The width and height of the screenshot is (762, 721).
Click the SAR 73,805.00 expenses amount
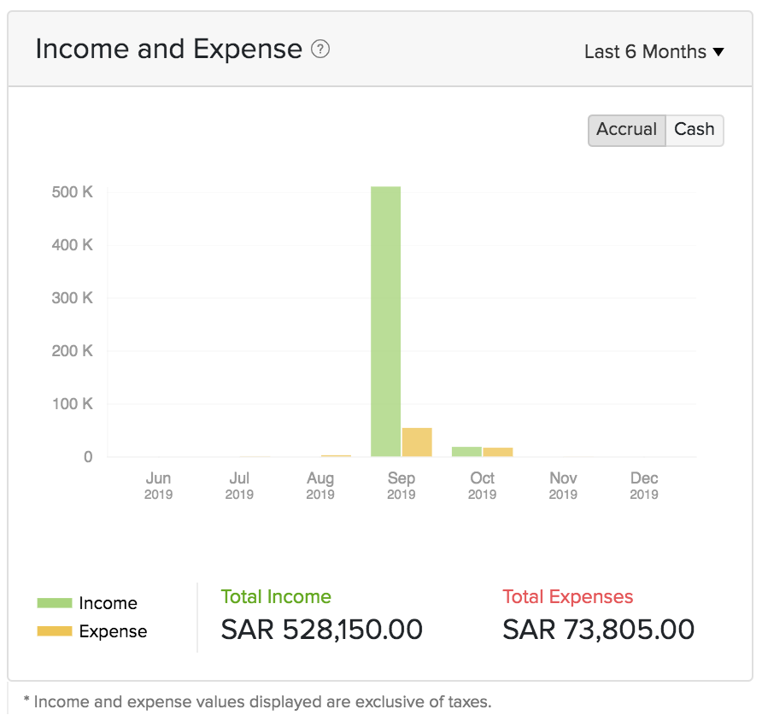598,630
